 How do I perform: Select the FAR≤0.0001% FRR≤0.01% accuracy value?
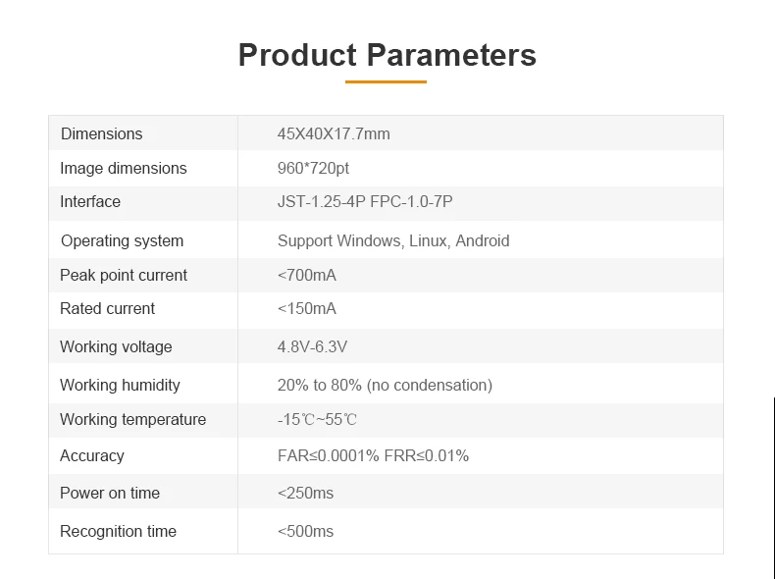tap(373, 455)
